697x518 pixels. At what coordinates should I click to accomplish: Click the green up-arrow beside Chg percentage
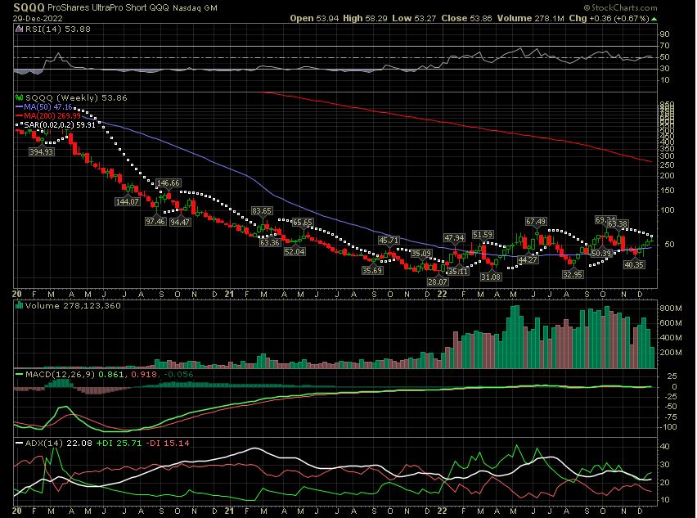[x=654, y=19]
